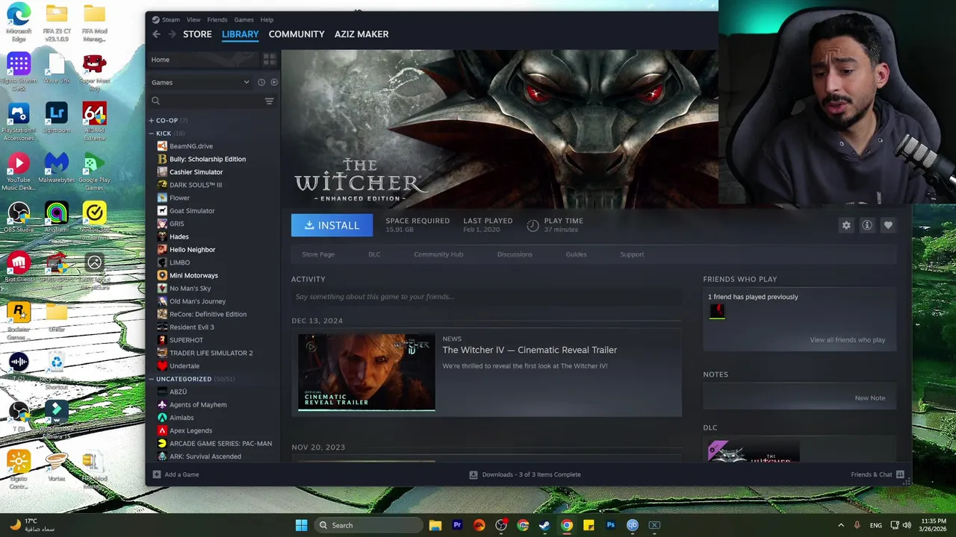Select Mini Motorways in list

tap(193, 275)
